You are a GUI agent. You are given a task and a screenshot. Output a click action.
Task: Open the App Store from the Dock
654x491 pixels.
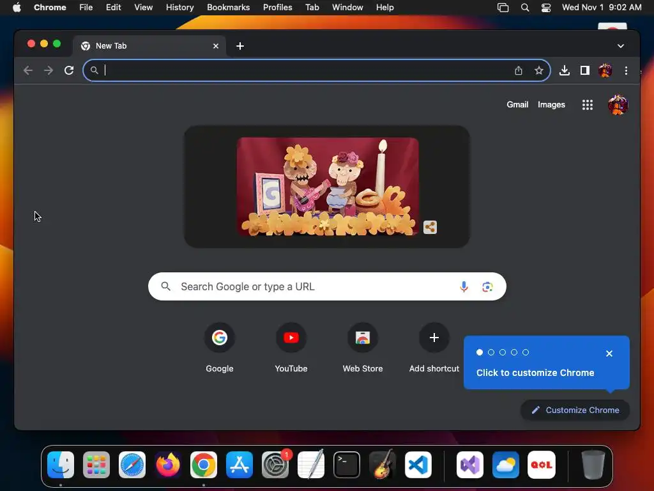[240, 465]
